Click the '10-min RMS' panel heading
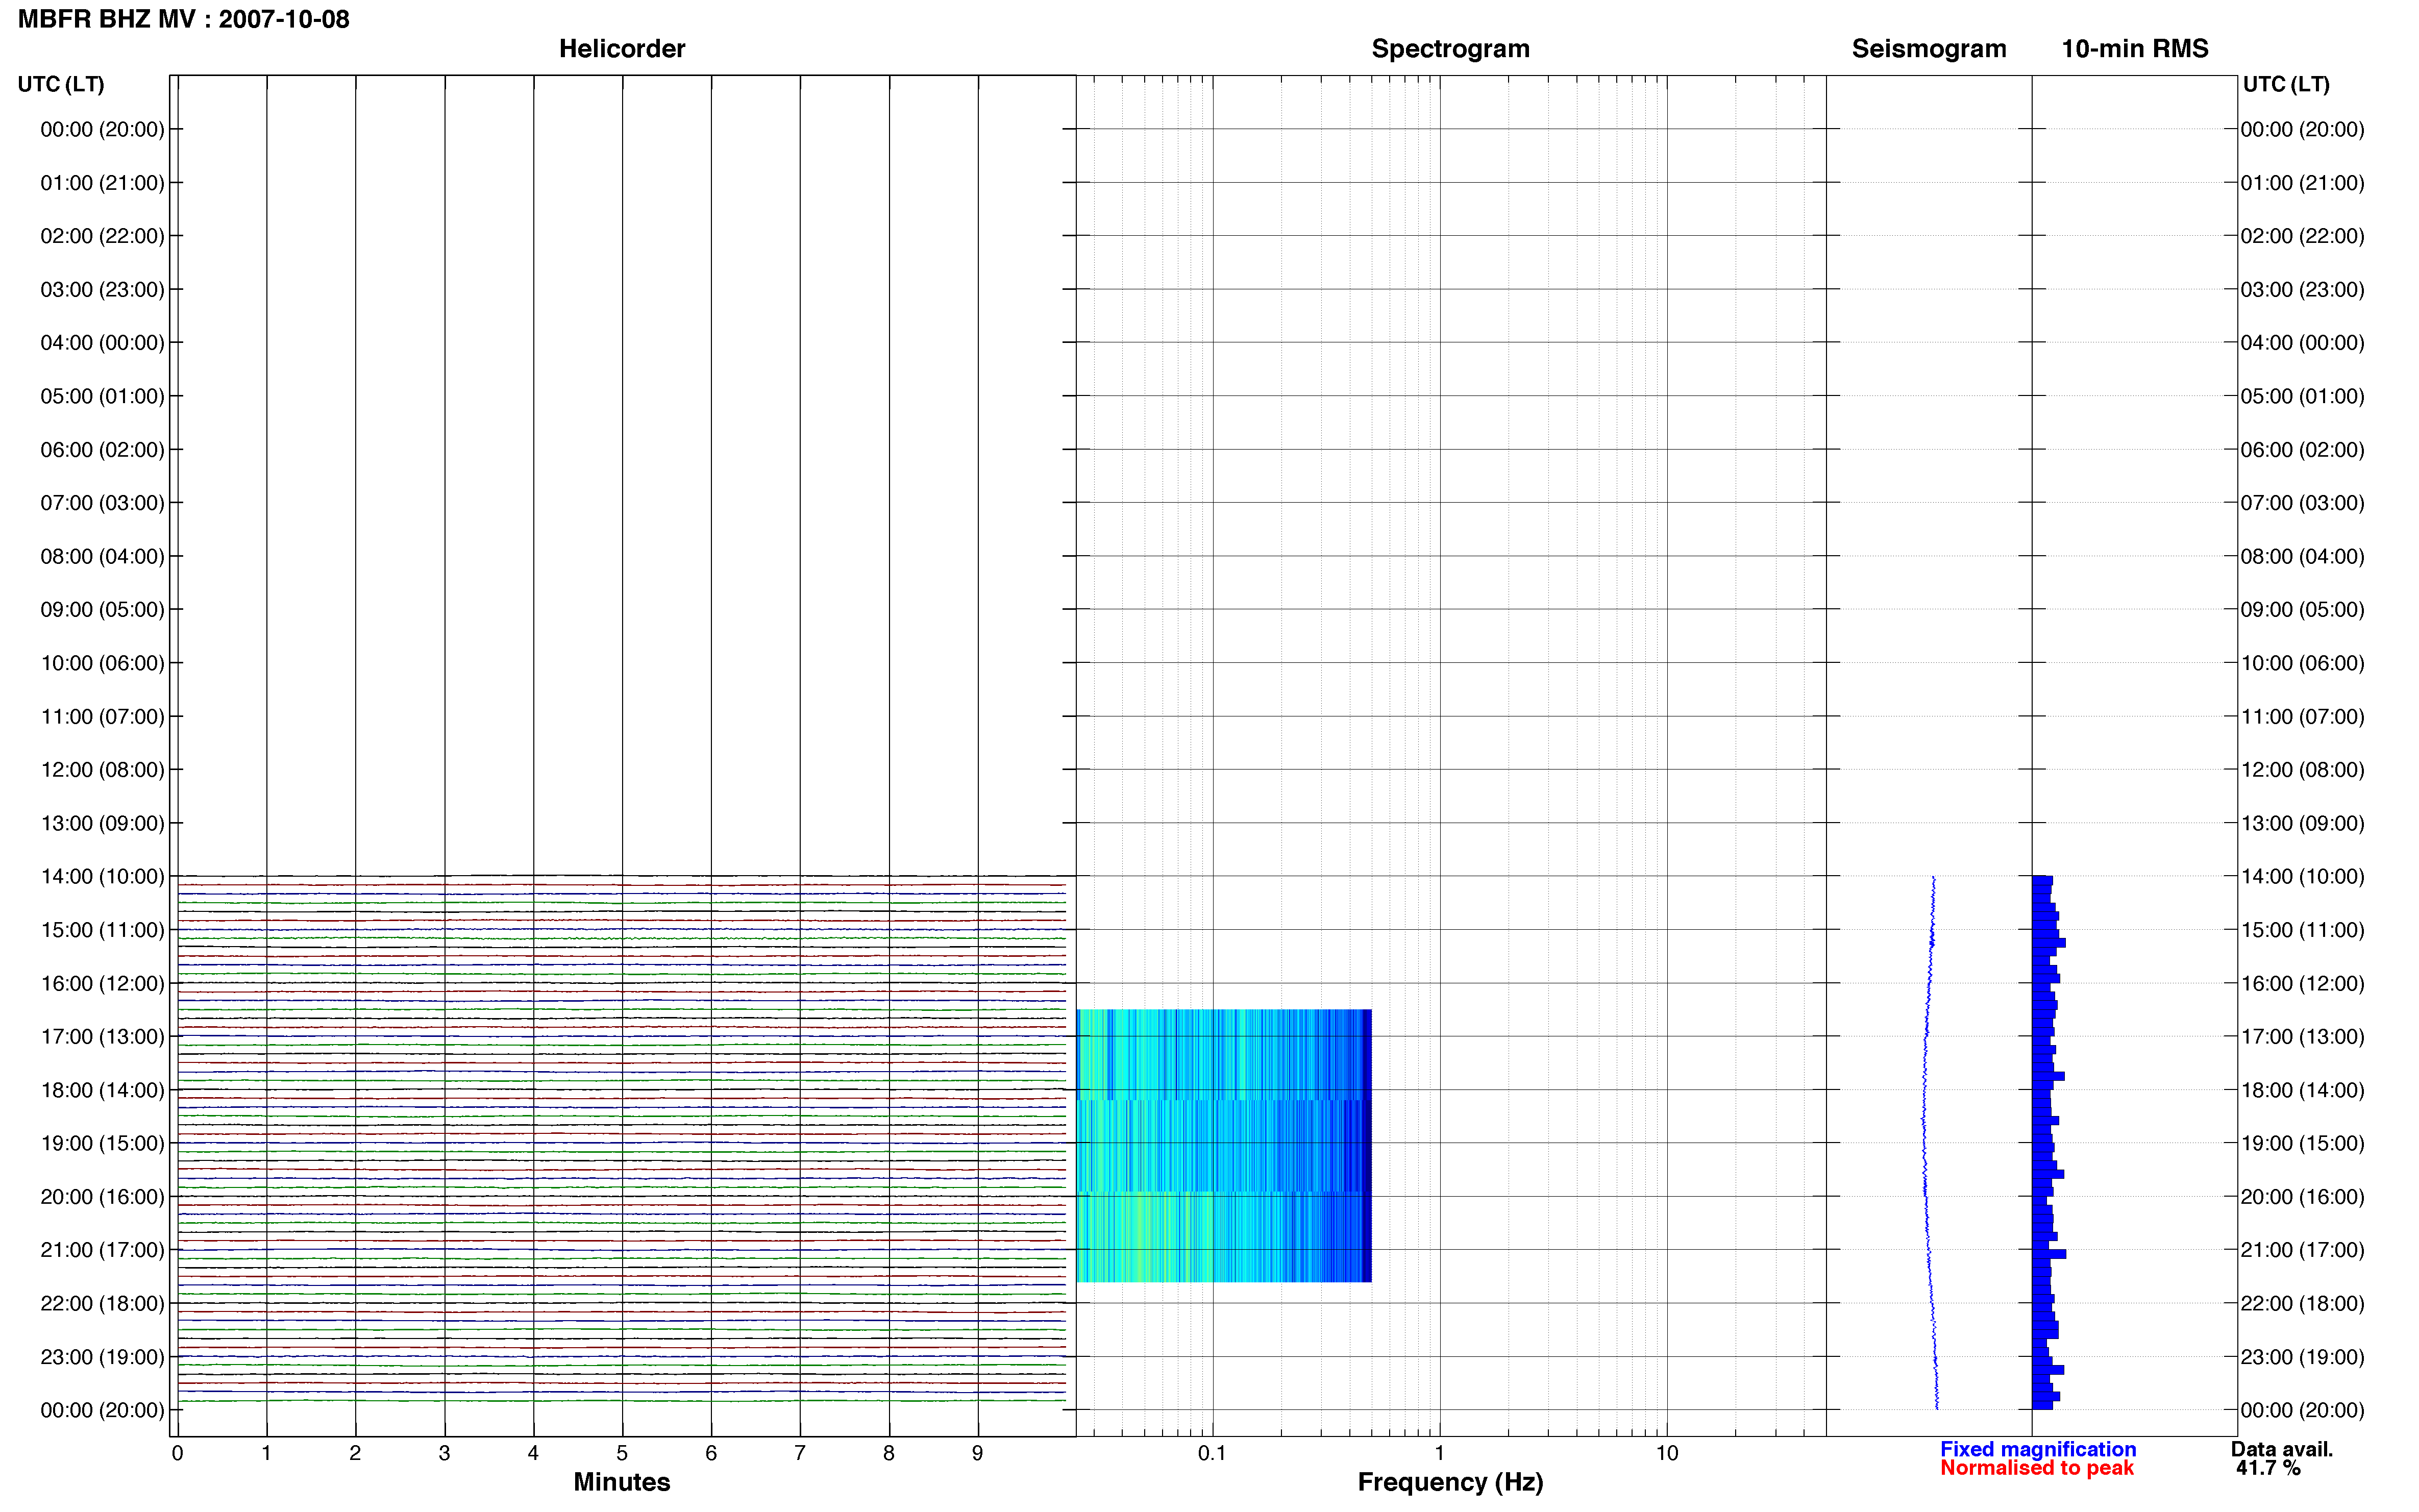The width and height of the screenshot is (2419, 1512). tap(2135, 48)
